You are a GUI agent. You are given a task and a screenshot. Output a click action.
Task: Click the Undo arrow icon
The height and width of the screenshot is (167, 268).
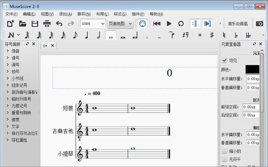click(x=59, y=24)
